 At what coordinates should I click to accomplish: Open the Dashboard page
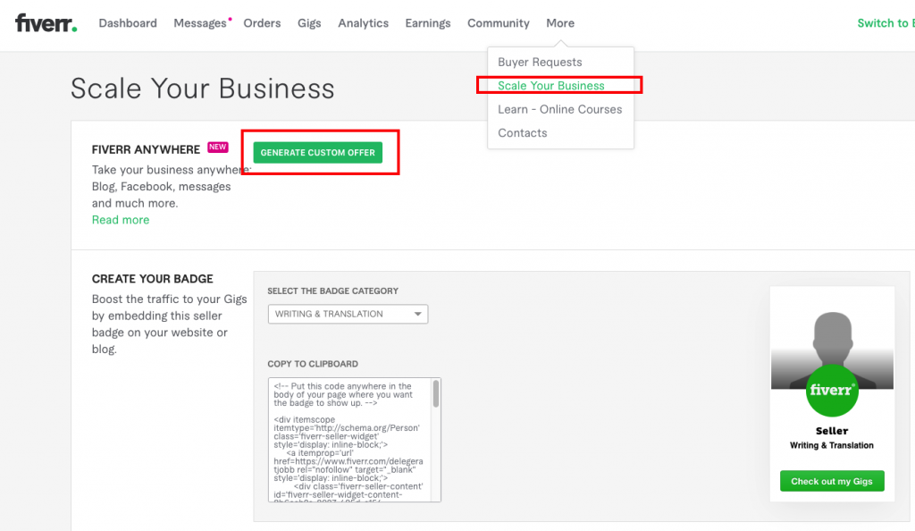click(x=128, y=23)
